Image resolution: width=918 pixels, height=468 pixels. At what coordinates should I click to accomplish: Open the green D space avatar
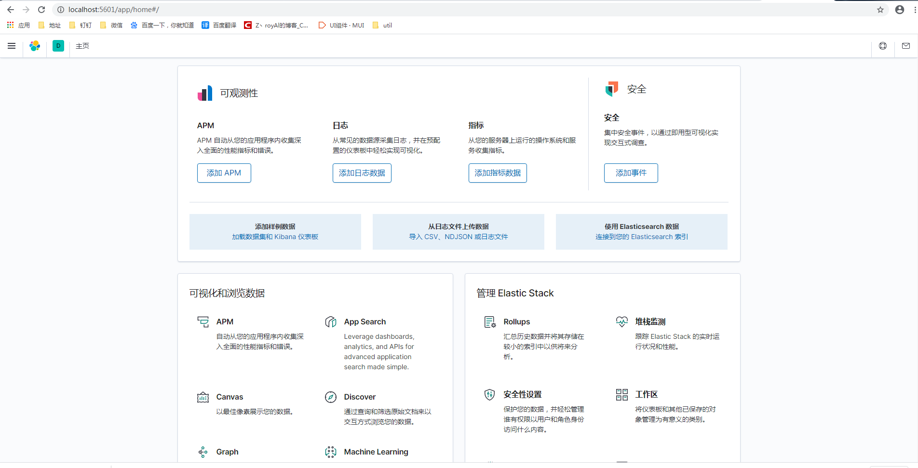(58, 46)
